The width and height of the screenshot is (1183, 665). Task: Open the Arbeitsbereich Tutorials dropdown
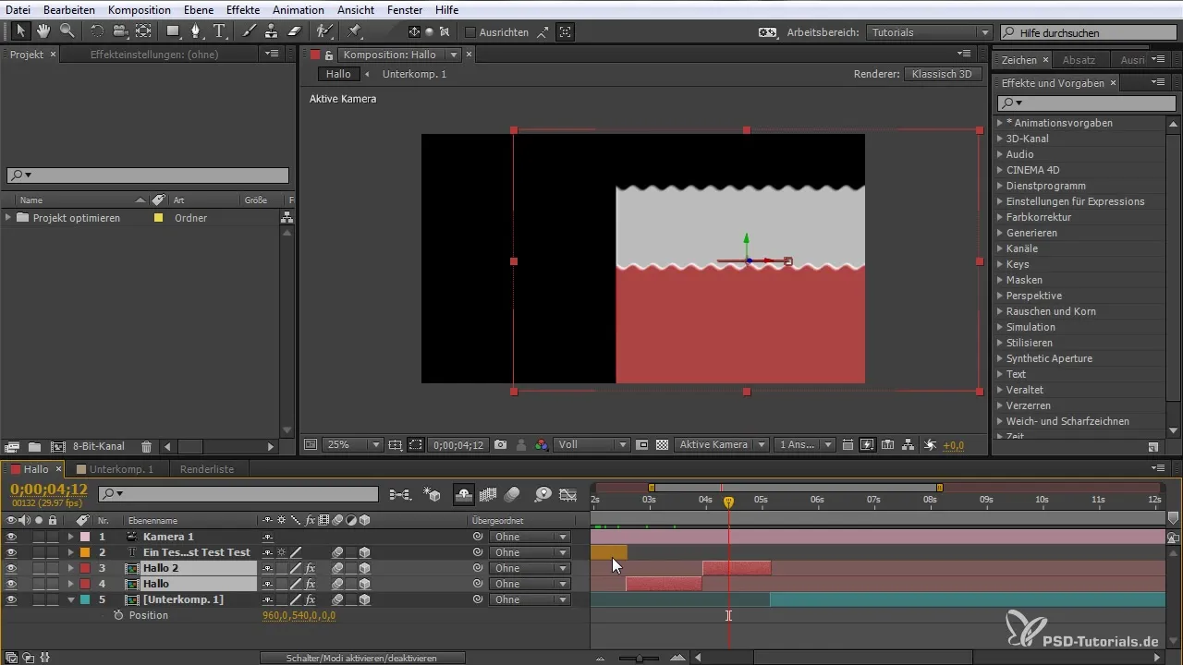tap(931, 32)
